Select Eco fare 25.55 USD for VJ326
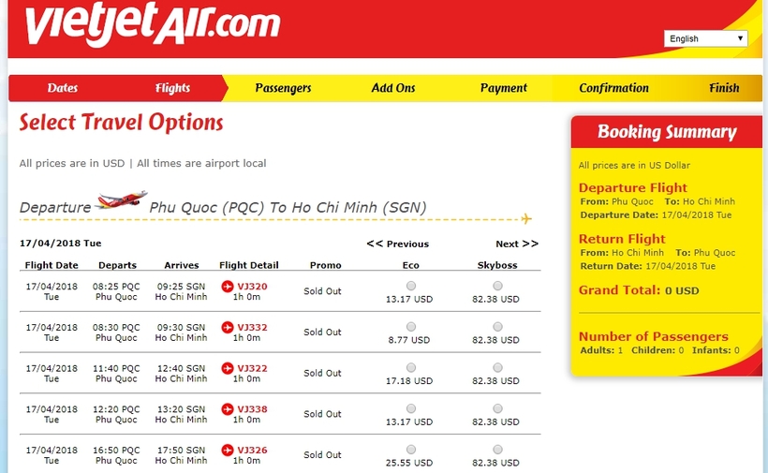The height and width of the screenshot is (473, 768). point(411,449)
